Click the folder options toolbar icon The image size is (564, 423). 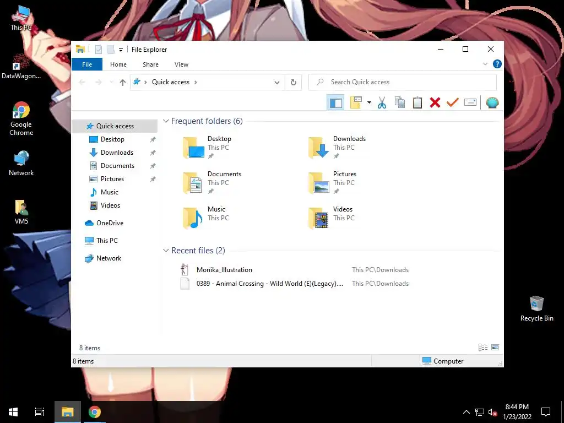[356, 103]
